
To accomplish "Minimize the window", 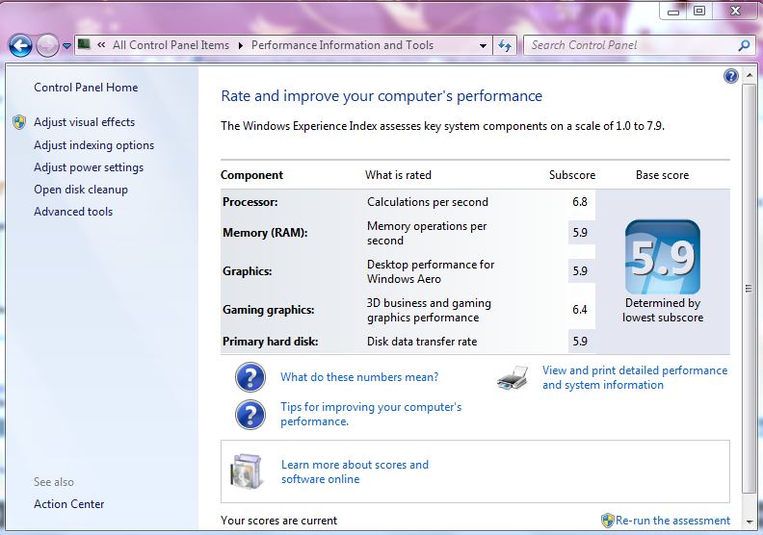I will point(673,11).
